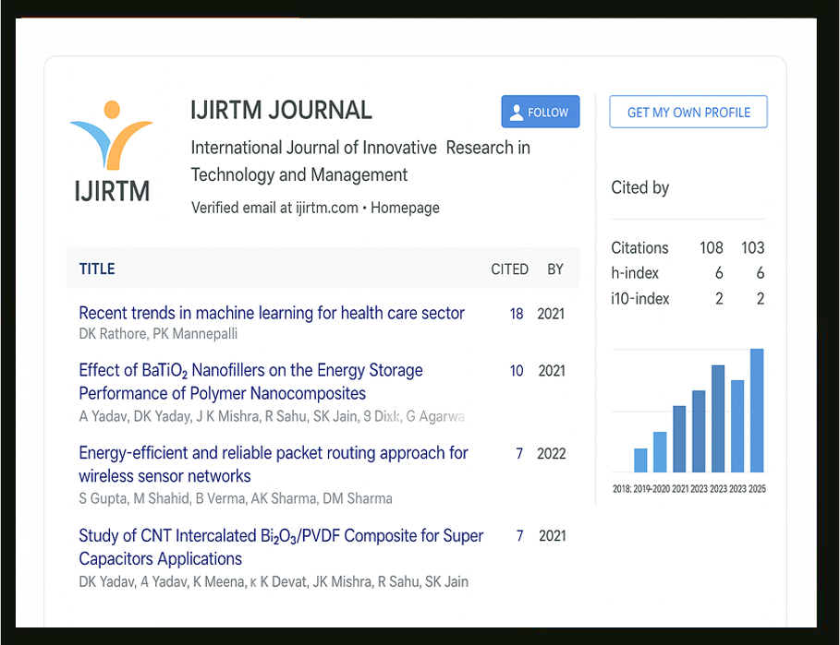This screenshot has width=840, height=645.
Task: Open GET MY OWN PROFILE
Action: pyautogui.click(x=688, y=111)
